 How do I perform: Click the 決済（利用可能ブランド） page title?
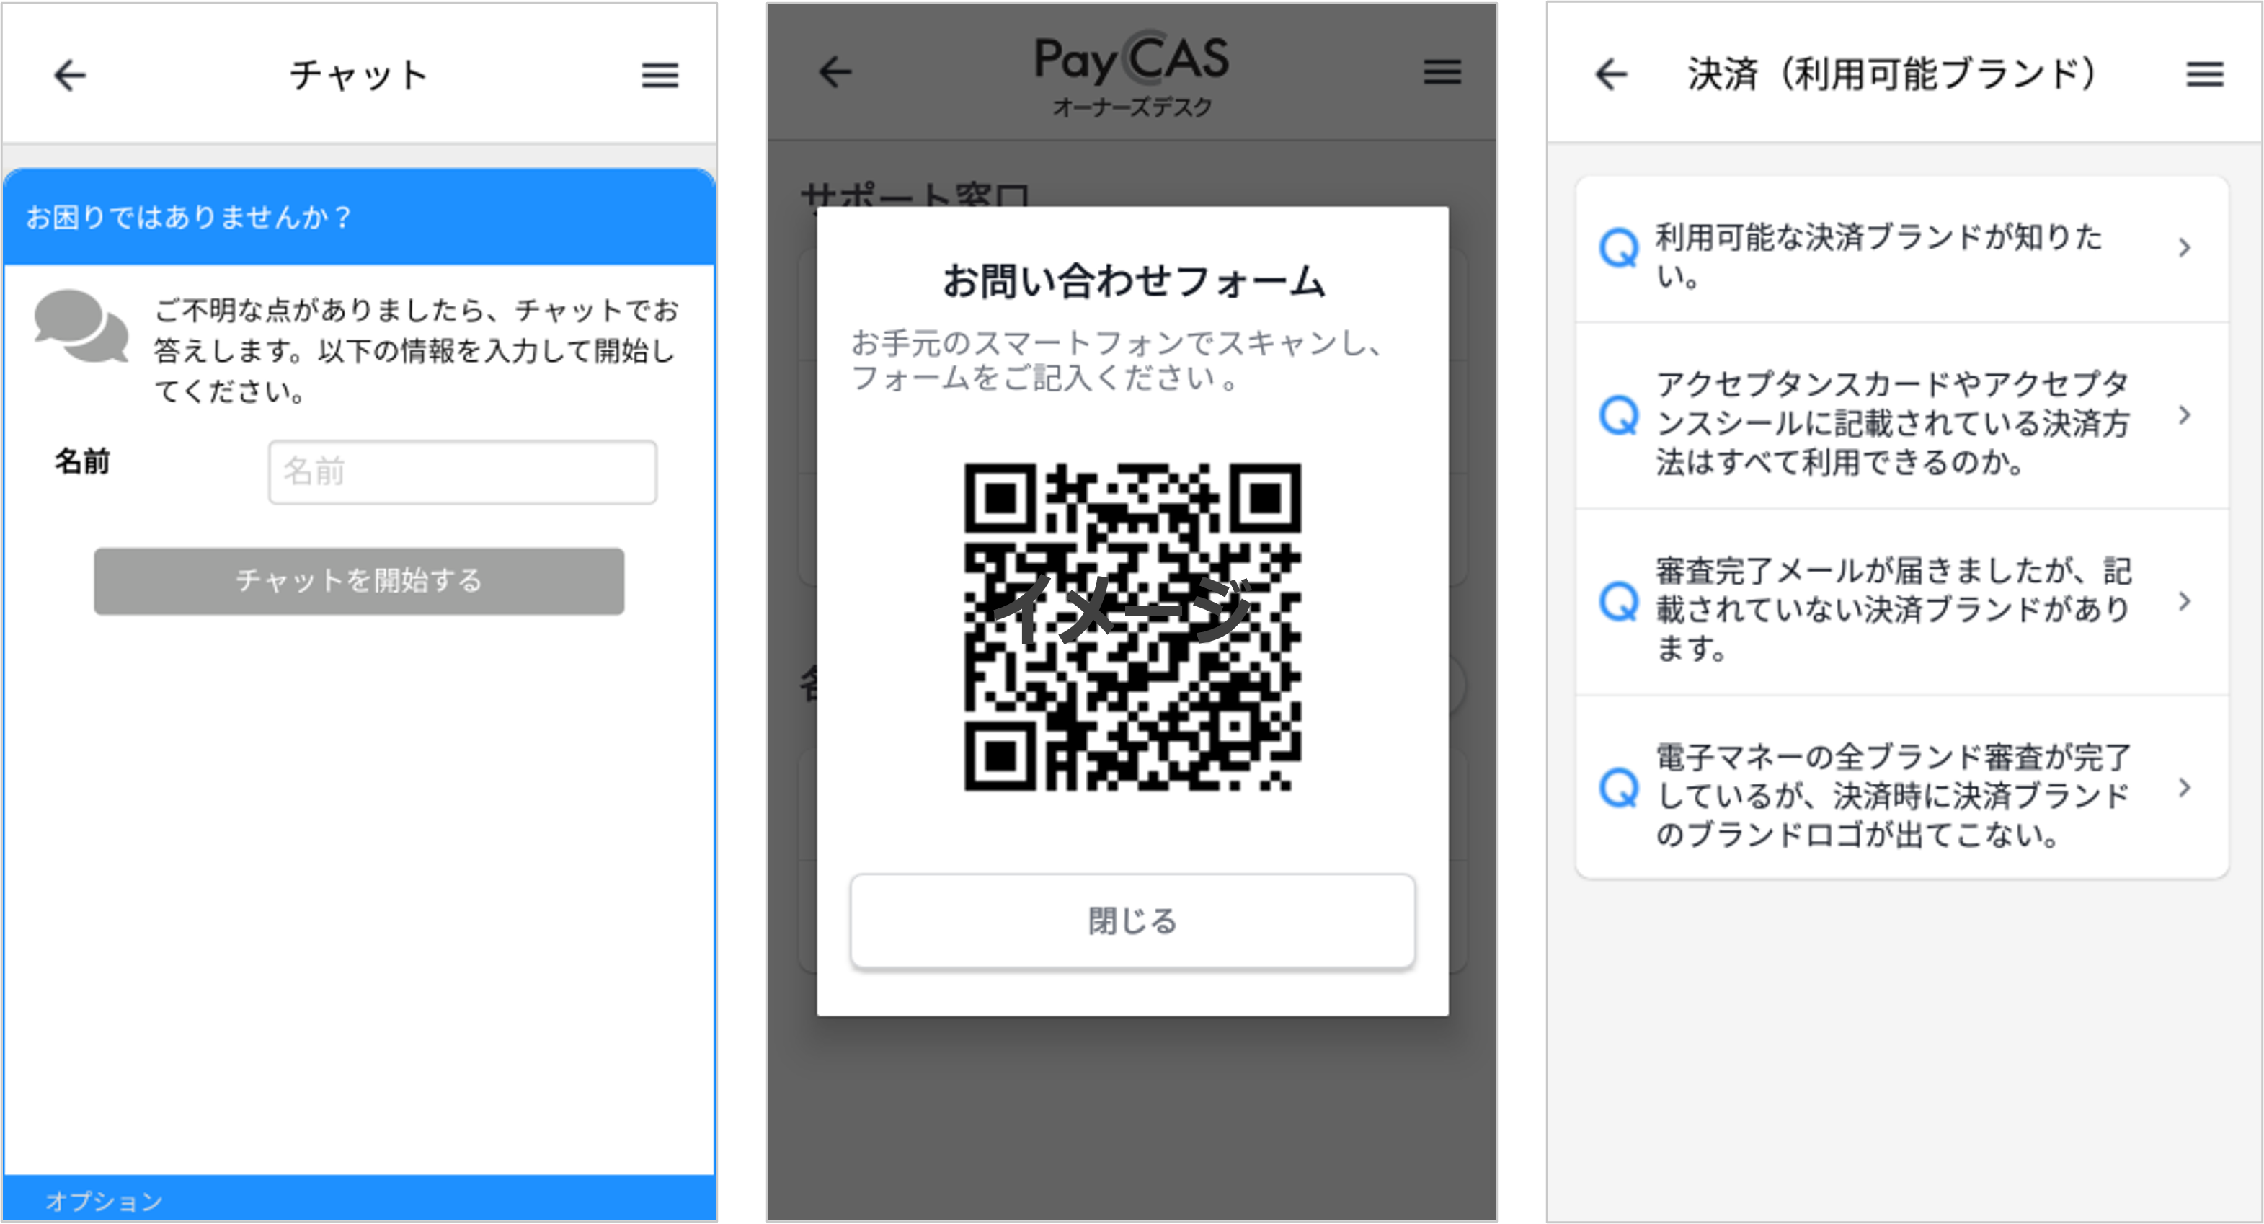(x=1892, y=74)
